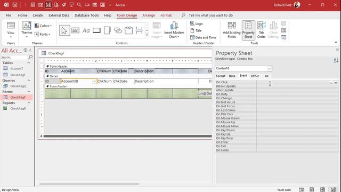
Task: Open the AccountT table
Action: [17, 68]
